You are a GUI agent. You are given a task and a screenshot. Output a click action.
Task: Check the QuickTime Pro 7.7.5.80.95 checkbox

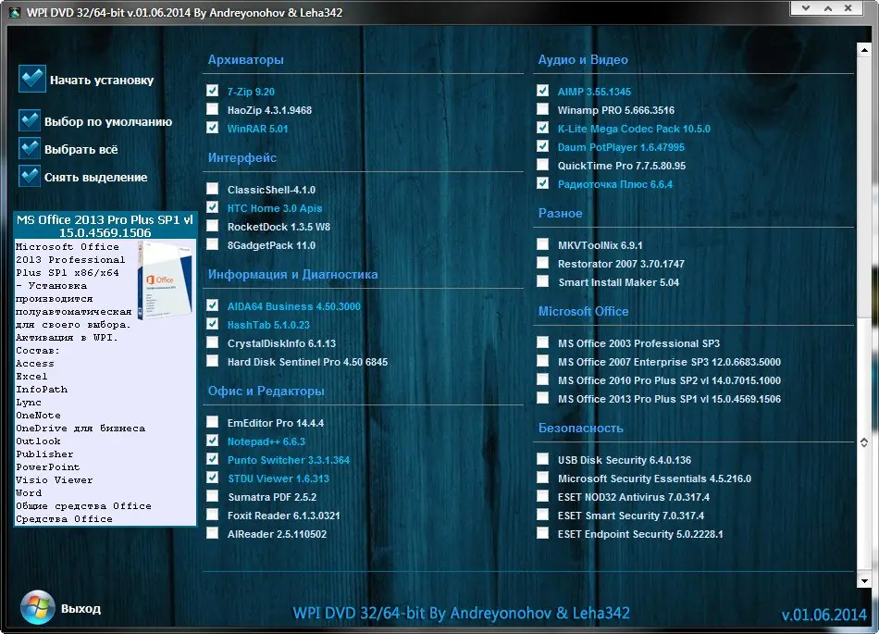pos(542,164)
